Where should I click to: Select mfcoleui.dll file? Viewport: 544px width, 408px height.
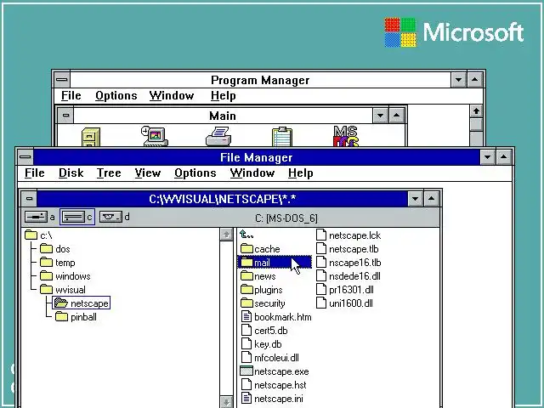pos(269,358)
